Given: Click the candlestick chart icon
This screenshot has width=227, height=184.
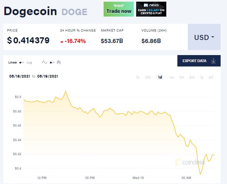Looking at the screenshot, I should point(59,62).
